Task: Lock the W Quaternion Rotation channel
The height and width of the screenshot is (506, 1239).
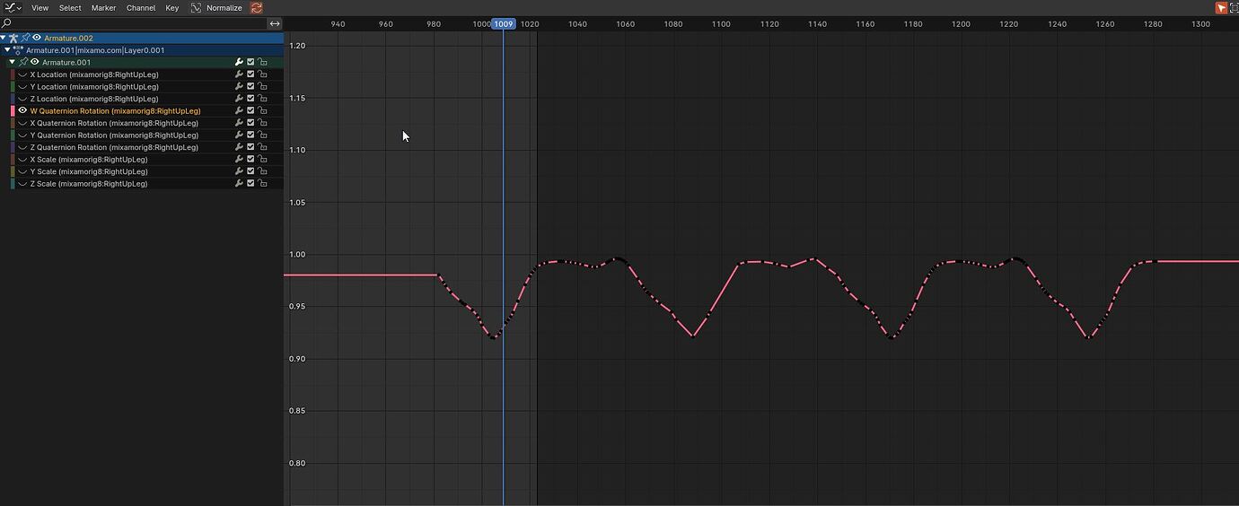Action: pyautogui.click(x=262, y=111)
